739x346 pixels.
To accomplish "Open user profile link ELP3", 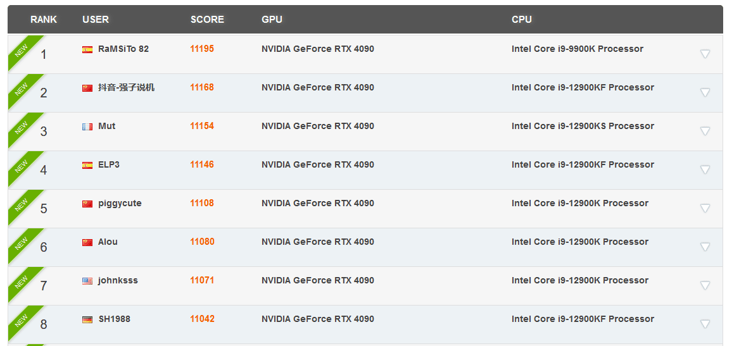I will pyautogui.click(x=109, y=164).
